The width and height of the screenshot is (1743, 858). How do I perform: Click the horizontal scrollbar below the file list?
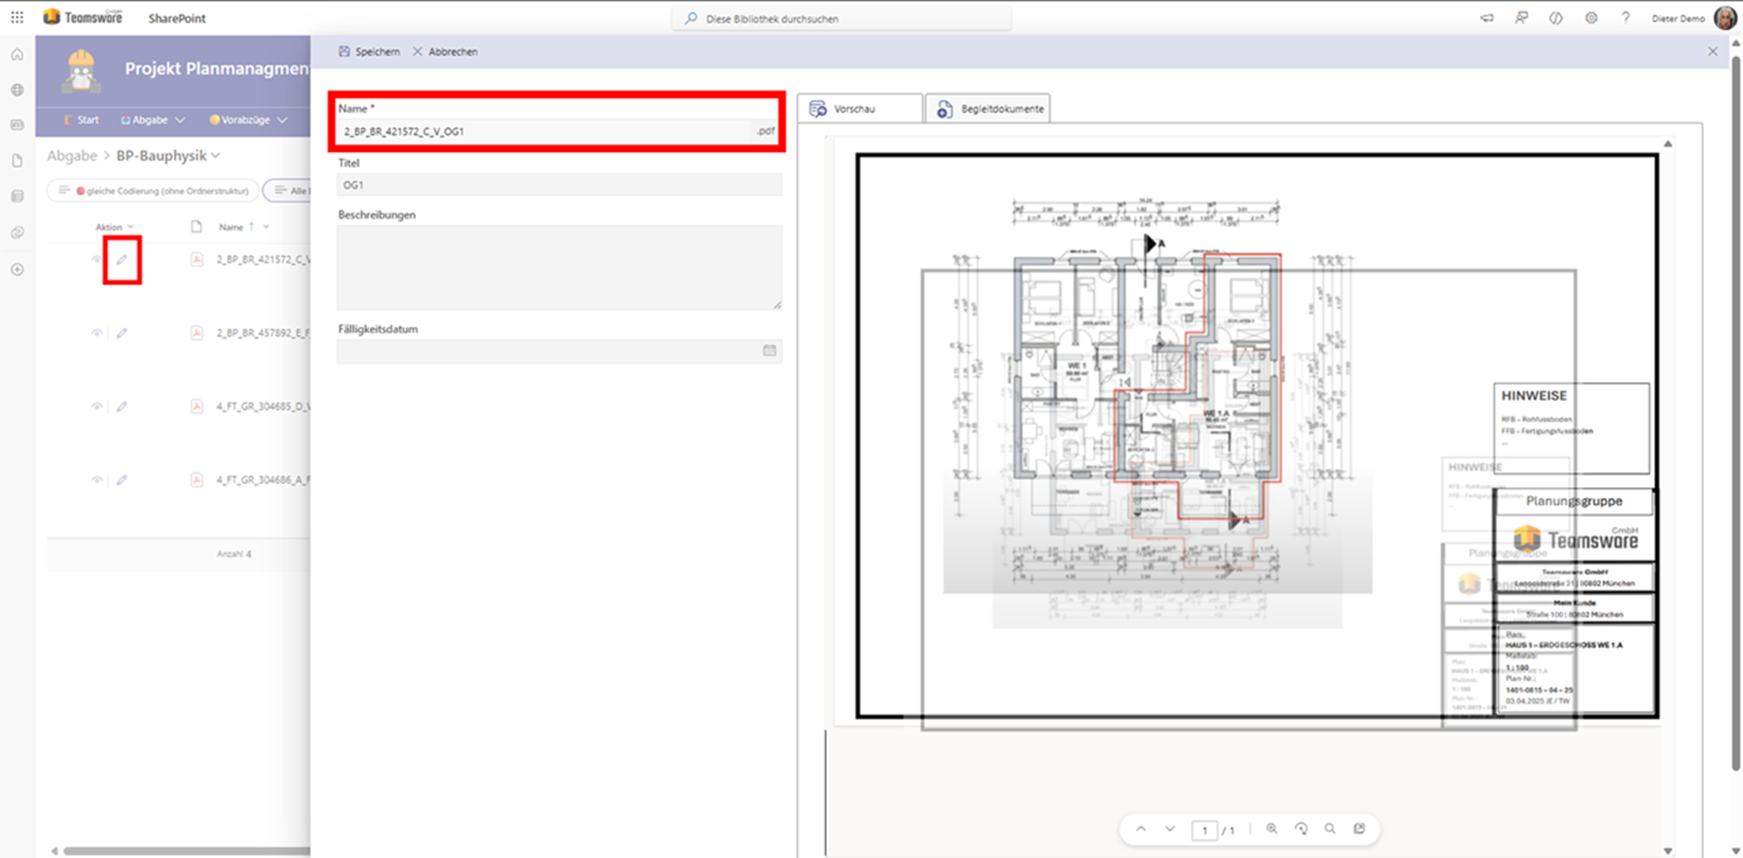pos(183,851)
